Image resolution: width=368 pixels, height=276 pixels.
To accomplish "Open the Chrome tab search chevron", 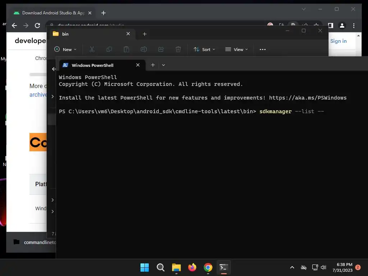I will [x=304, y=9].
